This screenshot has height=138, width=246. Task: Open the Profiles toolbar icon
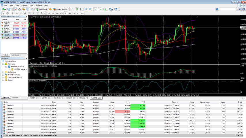pos(9,9)
